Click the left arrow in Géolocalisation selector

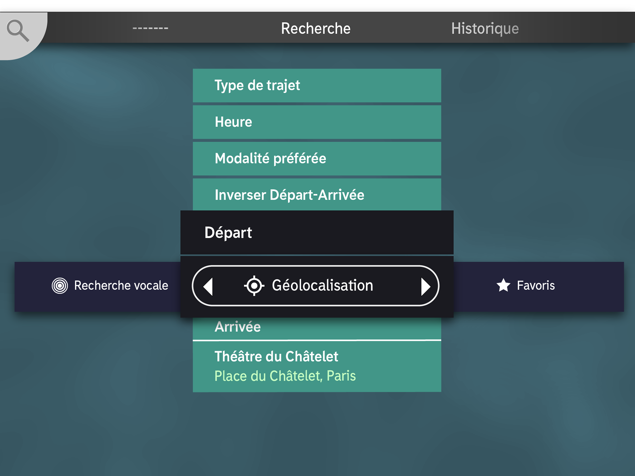(x=208, y=286)
